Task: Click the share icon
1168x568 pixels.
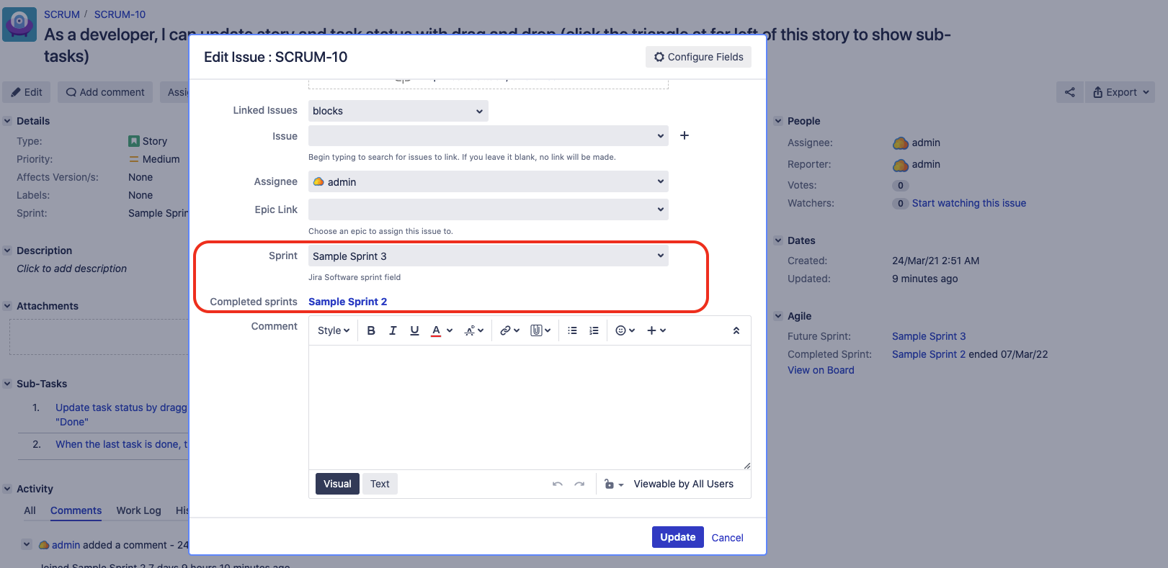Action: point(1070,92)
